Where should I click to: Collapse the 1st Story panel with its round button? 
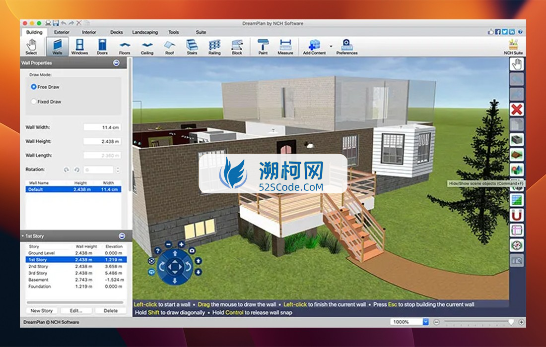click(x=122, y=236)
